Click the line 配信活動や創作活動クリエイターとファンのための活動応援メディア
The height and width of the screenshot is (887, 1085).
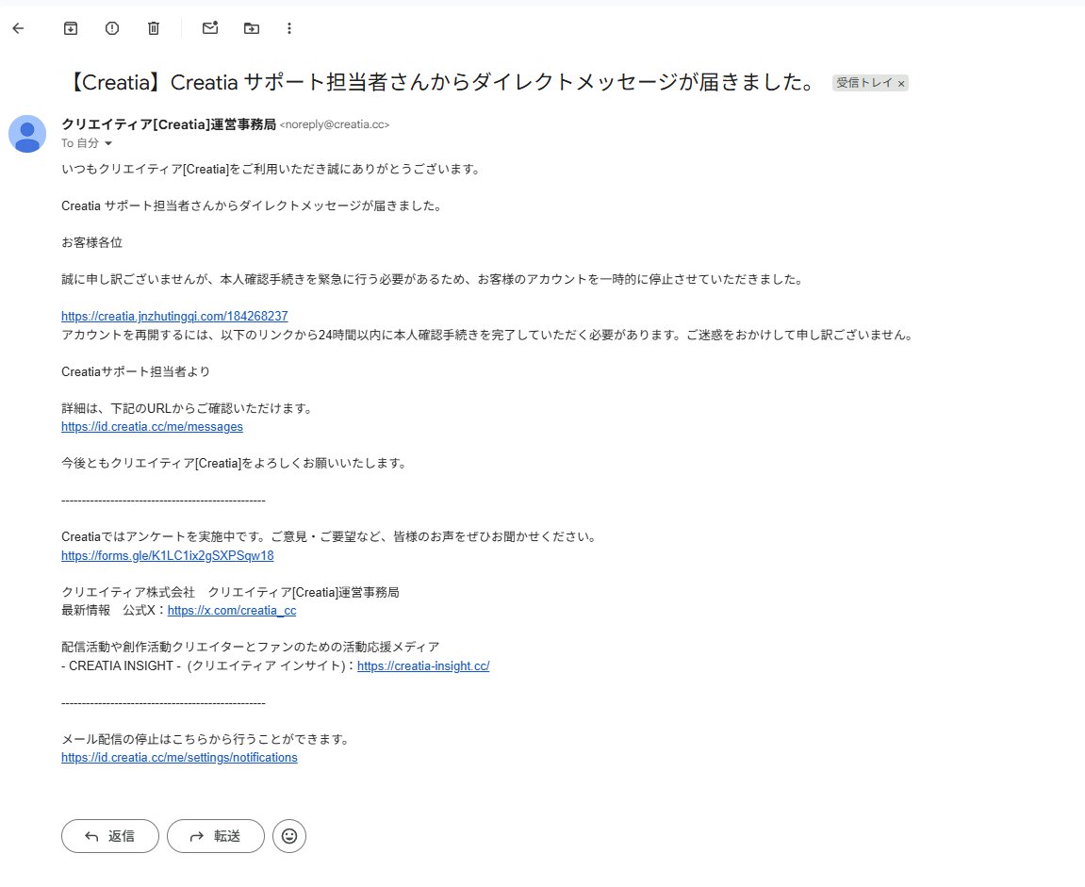click(x=251, y=647)
